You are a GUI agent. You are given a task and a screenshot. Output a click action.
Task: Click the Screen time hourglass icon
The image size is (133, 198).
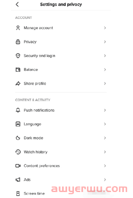pos(18,193)
